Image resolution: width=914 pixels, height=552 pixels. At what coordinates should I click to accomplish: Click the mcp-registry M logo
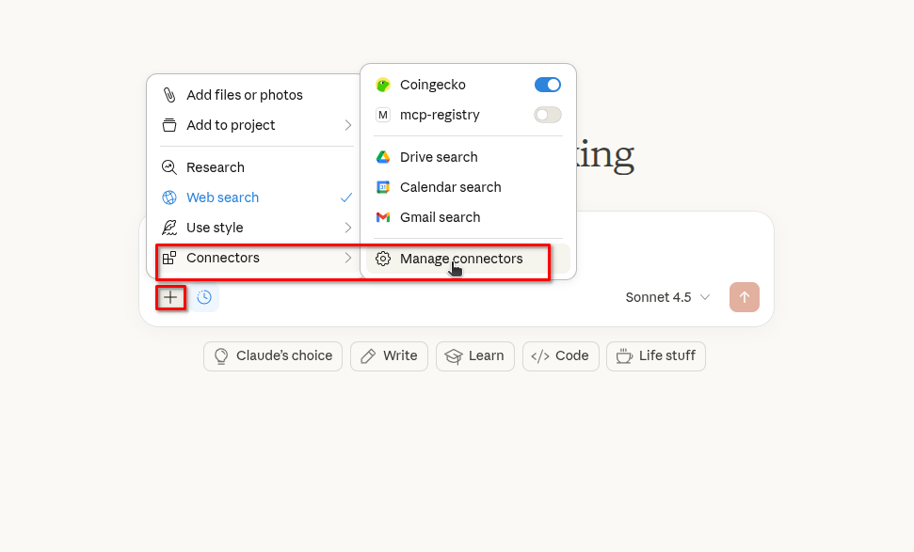383,115
